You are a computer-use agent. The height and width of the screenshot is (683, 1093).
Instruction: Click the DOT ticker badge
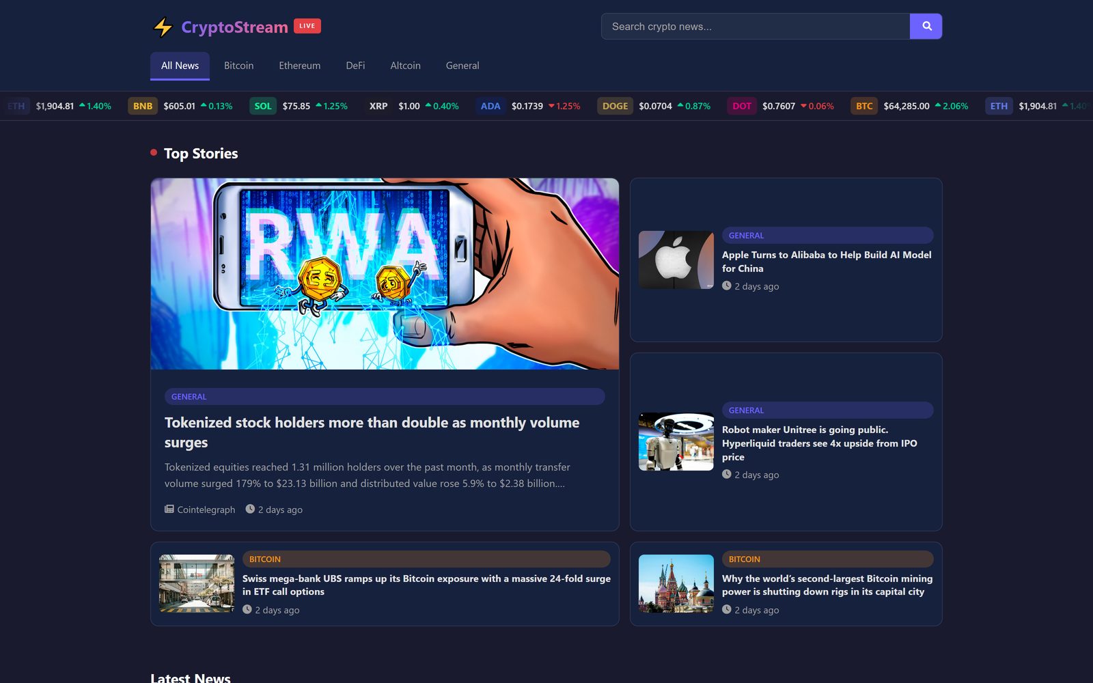(x=742, y=106)
